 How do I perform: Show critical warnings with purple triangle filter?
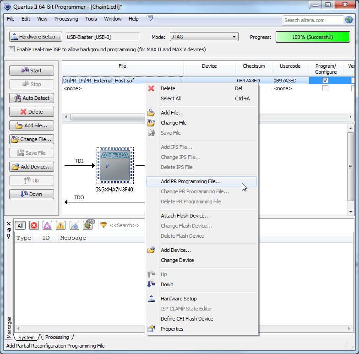47,225
